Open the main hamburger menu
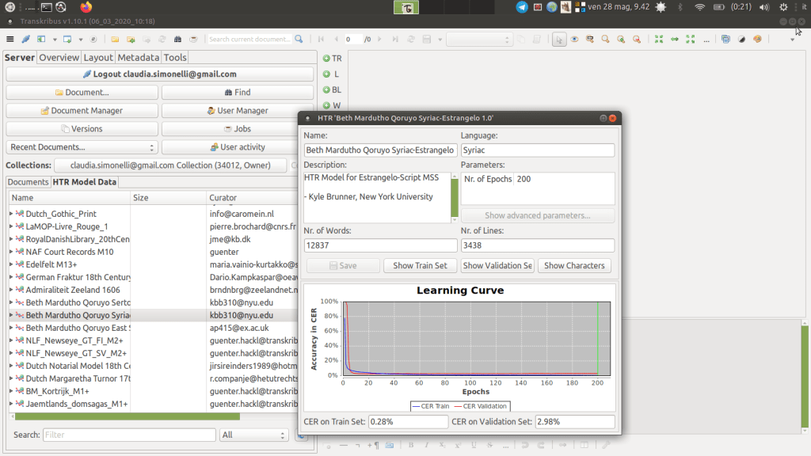The width and height of the screenshot is (811, 456). [10, 39]
